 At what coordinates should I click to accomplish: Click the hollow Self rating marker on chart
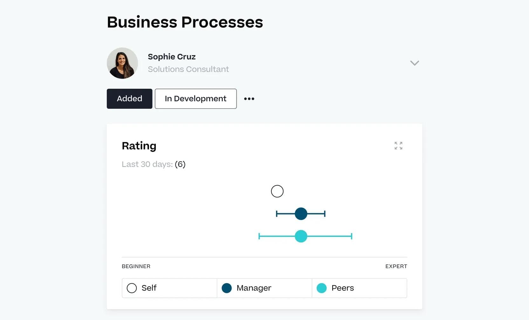(x=277, y=191)
